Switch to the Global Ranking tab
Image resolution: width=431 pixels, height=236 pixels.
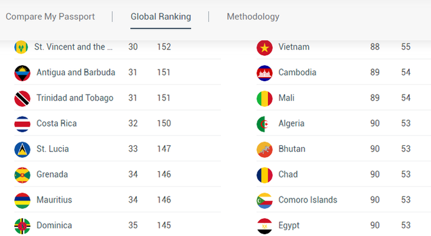point(161,16)
